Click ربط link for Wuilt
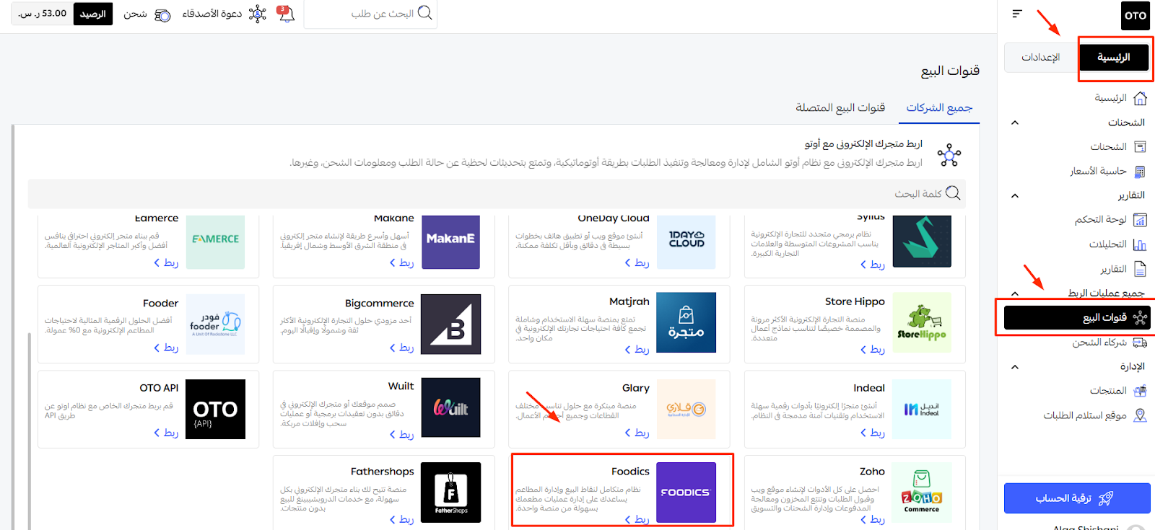 [x=401, y=433]
